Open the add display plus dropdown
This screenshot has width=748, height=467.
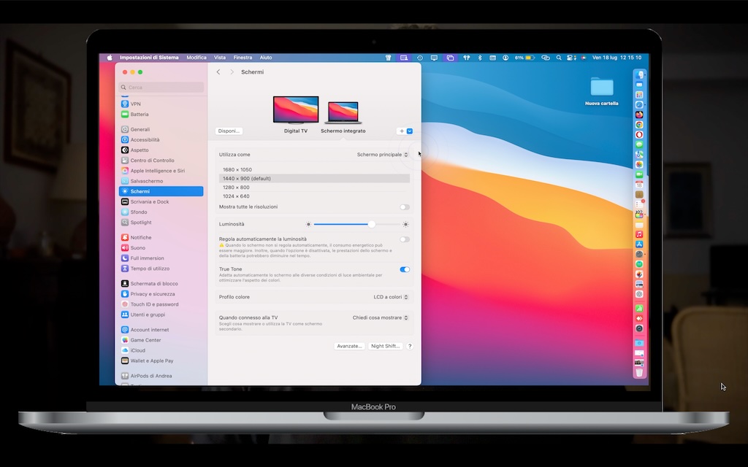(405, 131)
